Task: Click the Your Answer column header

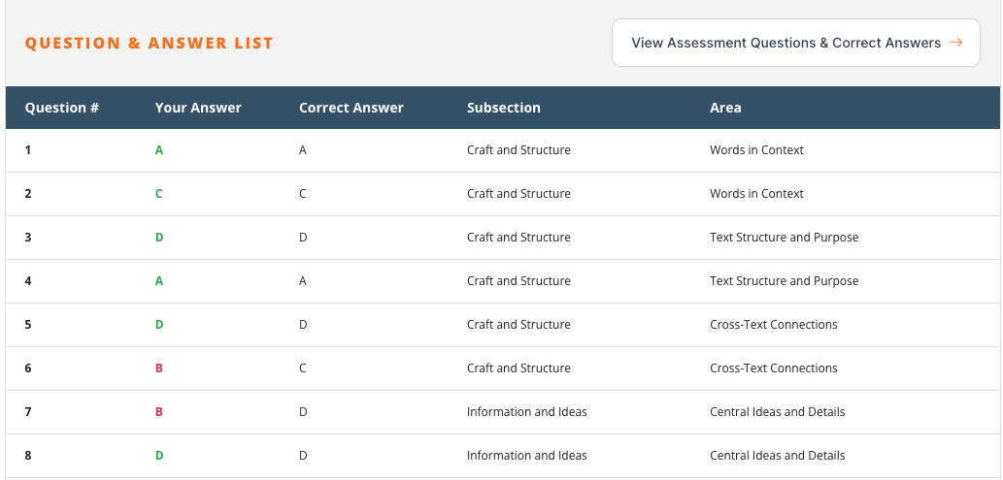Action: (198, 108)
